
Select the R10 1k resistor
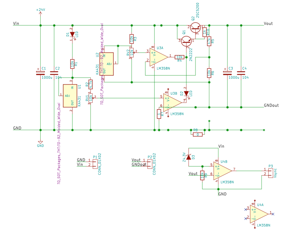coord(204,32)
